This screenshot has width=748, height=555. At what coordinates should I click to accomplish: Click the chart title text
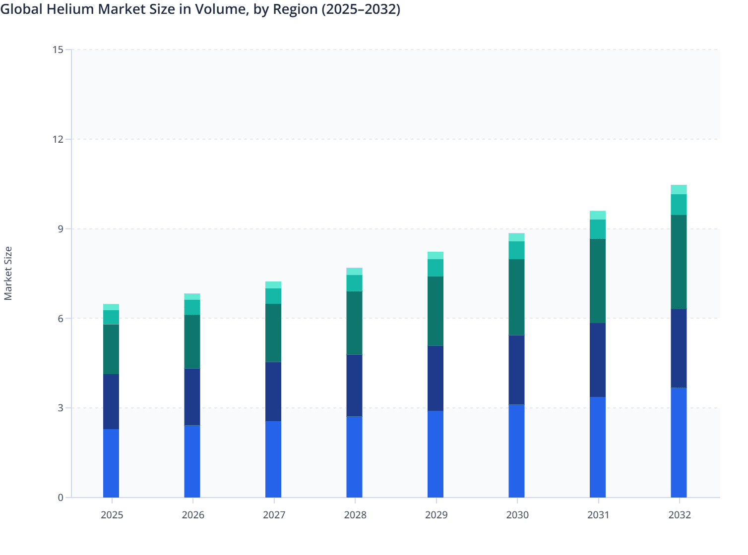(201, 9)
